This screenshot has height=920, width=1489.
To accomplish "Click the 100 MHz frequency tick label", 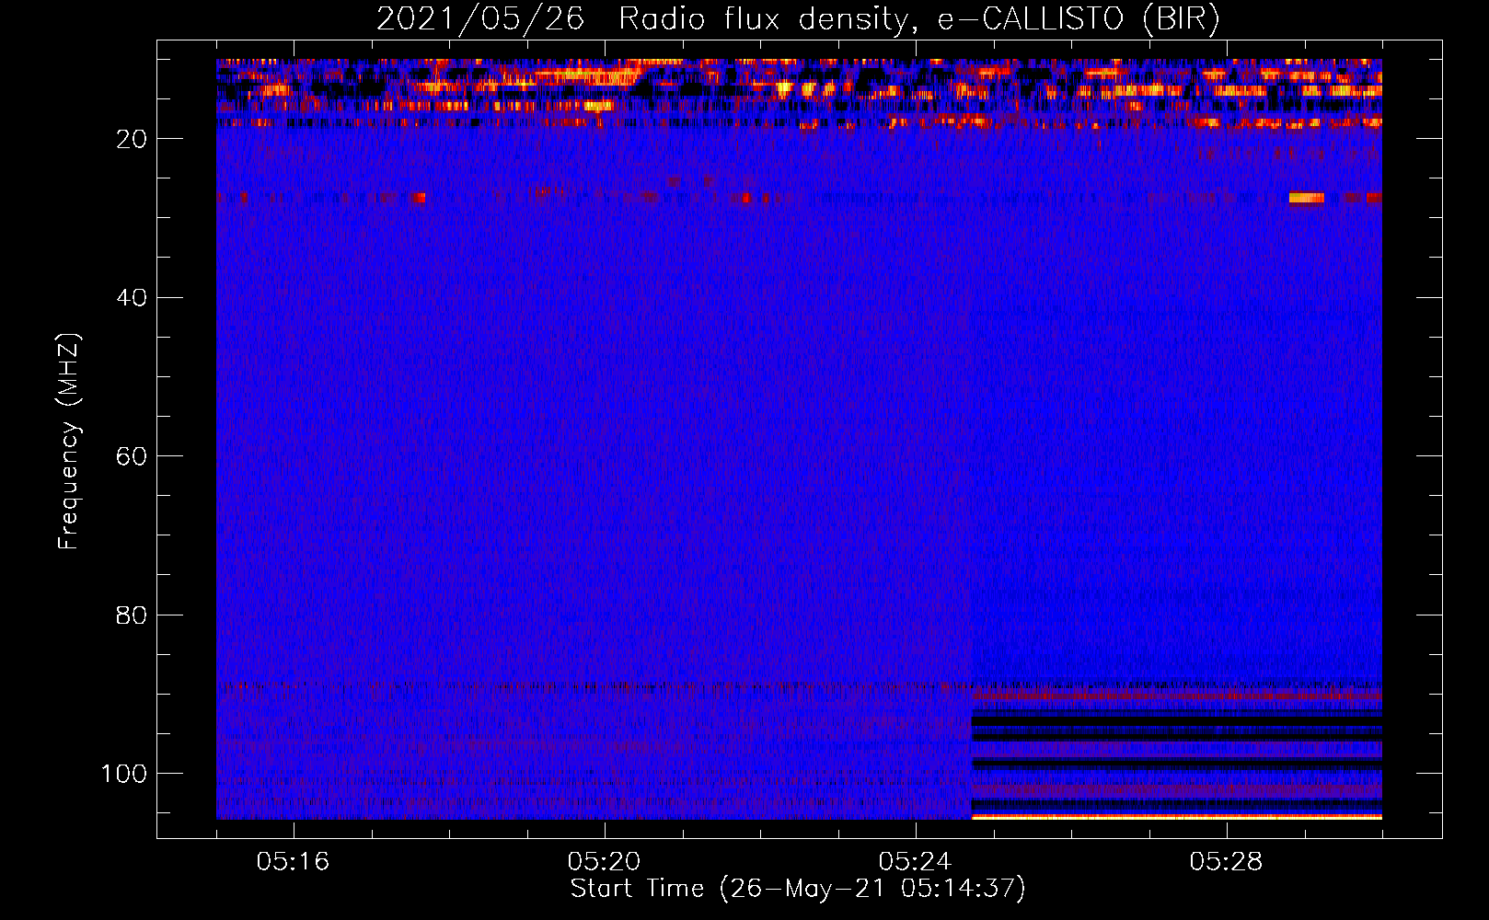I will (x=124, y=774).
